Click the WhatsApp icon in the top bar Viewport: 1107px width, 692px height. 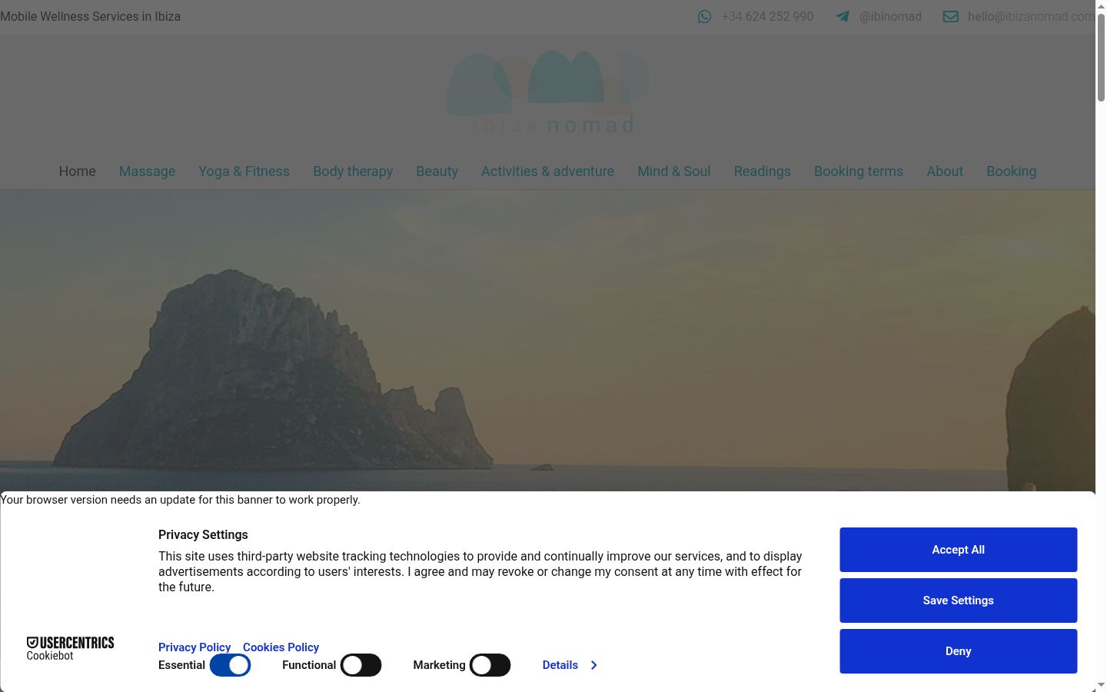tap(704, 16)
